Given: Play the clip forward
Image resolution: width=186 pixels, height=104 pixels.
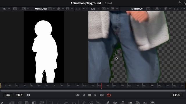Looking at the screenshot, I should [95, 95].
